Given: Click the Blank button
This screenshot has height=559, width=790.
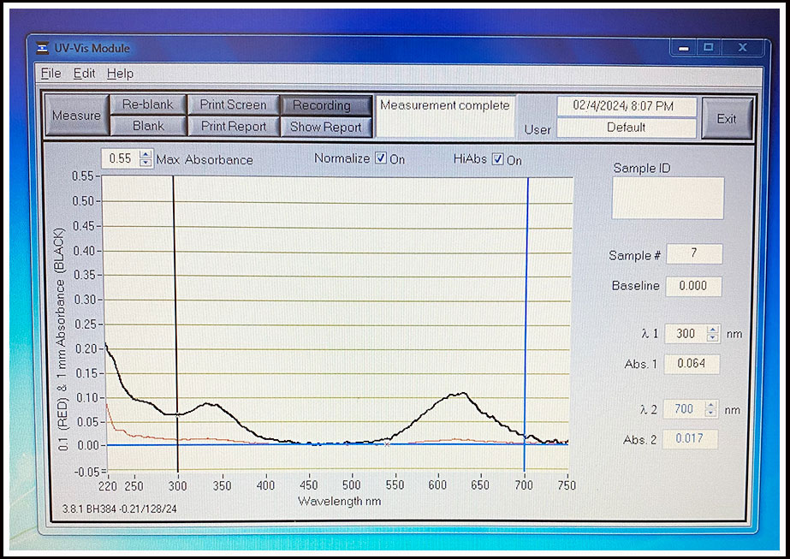Looking at the screenshot, I should pyautogui.click(x=147, y=126).
